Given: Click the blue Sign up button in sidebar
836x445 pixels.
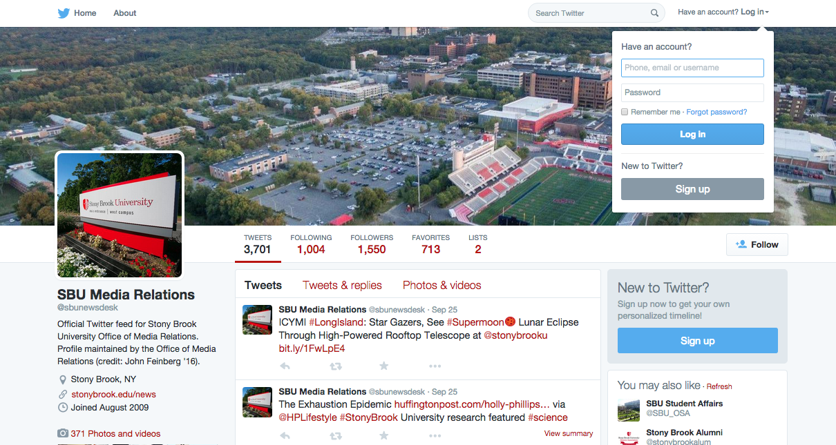Looking at the screenshot, I should 698,341.
